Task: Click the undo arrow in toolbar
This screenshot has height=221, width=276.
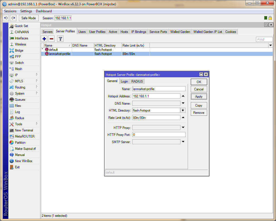Action: point(6,18)
